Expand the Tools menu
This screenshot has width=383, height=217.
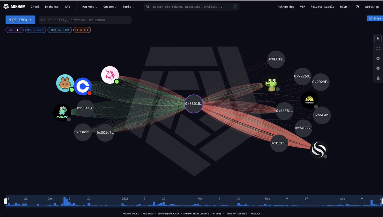pyautogui.click(x=128, y=7)
